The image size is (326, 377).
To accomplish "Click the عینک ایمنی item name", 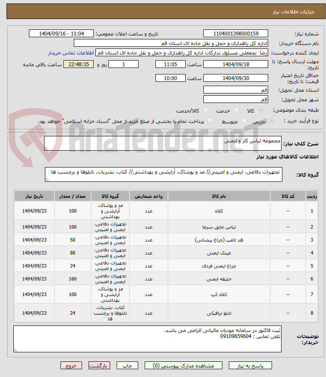I will [x=219, y=253].
